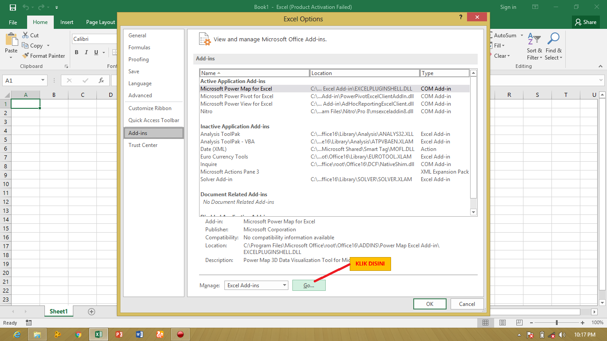Click the Save icon in Quick Access Toolbar

(x=12, y=7)
